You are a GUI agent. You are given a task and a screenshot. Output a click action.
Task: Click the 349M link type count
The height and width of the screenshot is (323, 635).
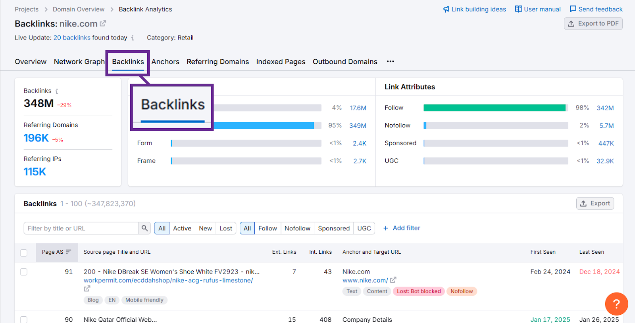(358, 125)
